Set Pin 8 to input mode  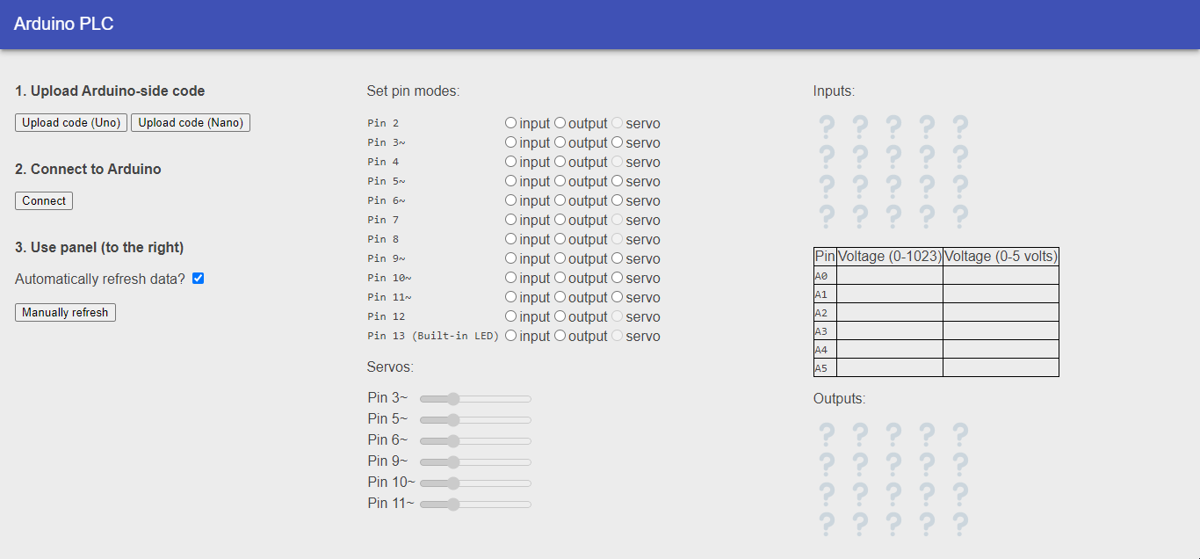click(x=510, y=239)
